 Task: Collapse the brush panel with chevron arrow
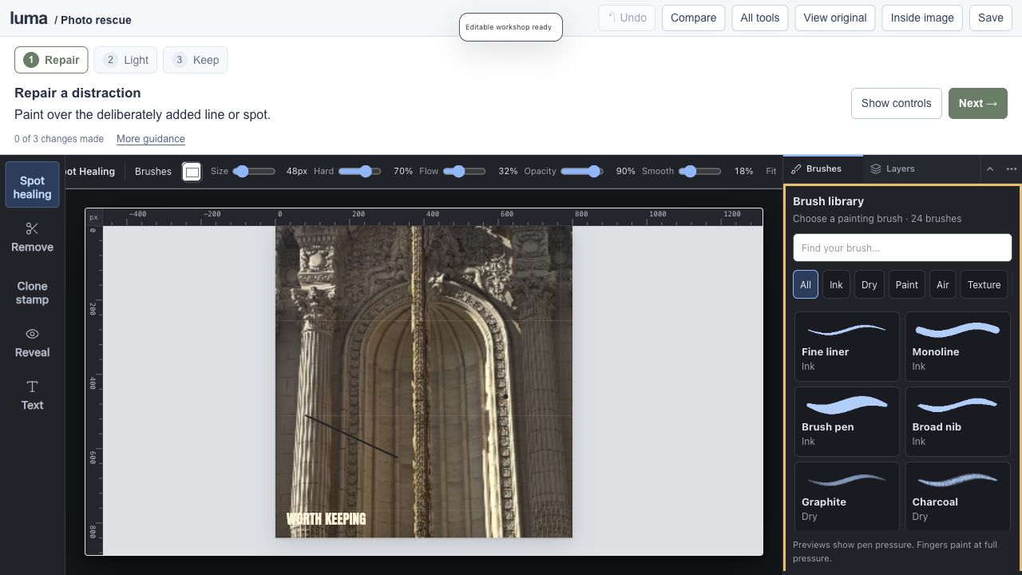[x=990, y=169]
